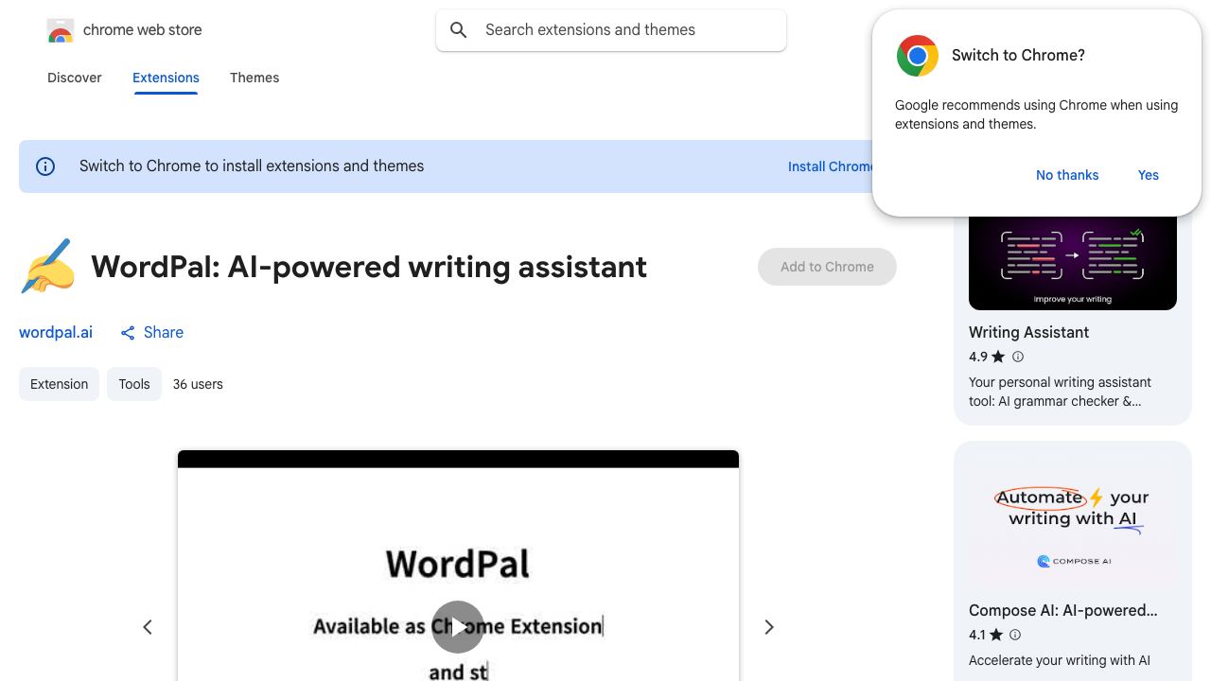Click the info icon beside the 4.9 rating
Viewport: 1211px width, 681px height.
coord(1018,357)
